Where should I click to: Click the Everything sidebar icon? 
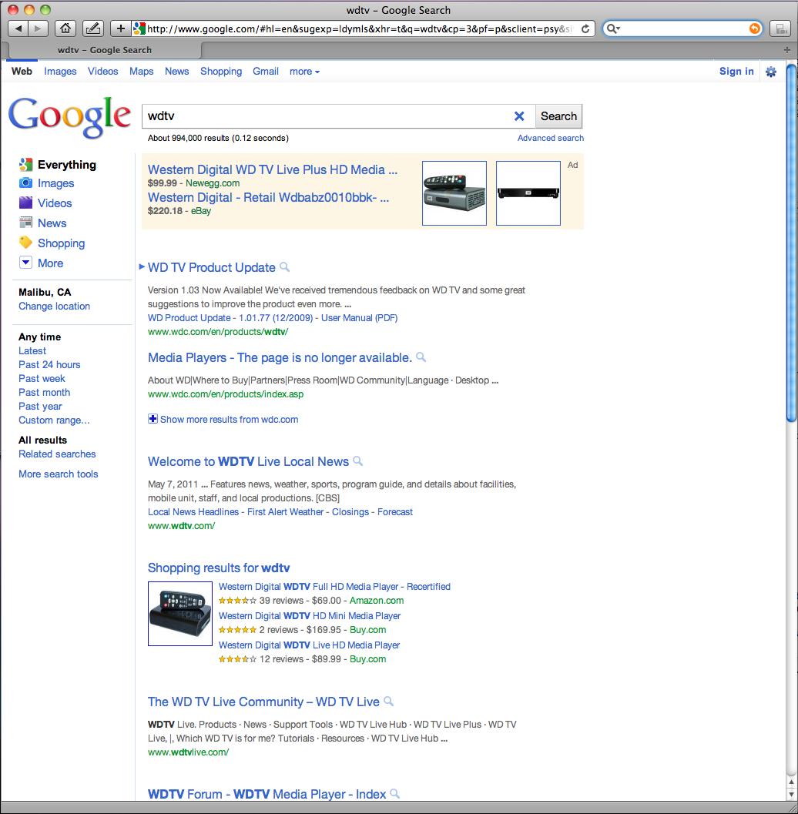[26, 165]
